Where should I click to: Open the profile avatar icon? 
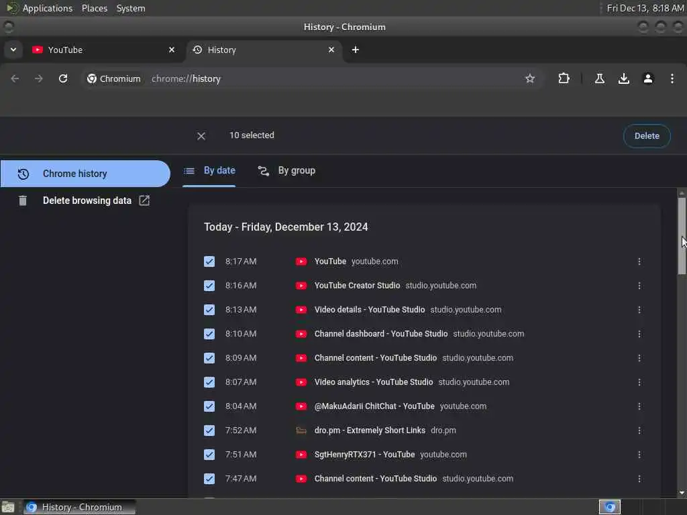(x=648, y=78)
